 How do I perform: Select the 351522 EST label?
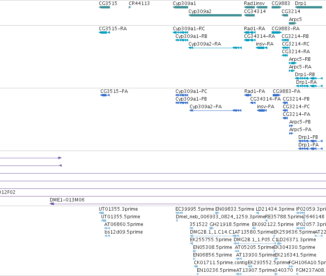tap(198, 224)
